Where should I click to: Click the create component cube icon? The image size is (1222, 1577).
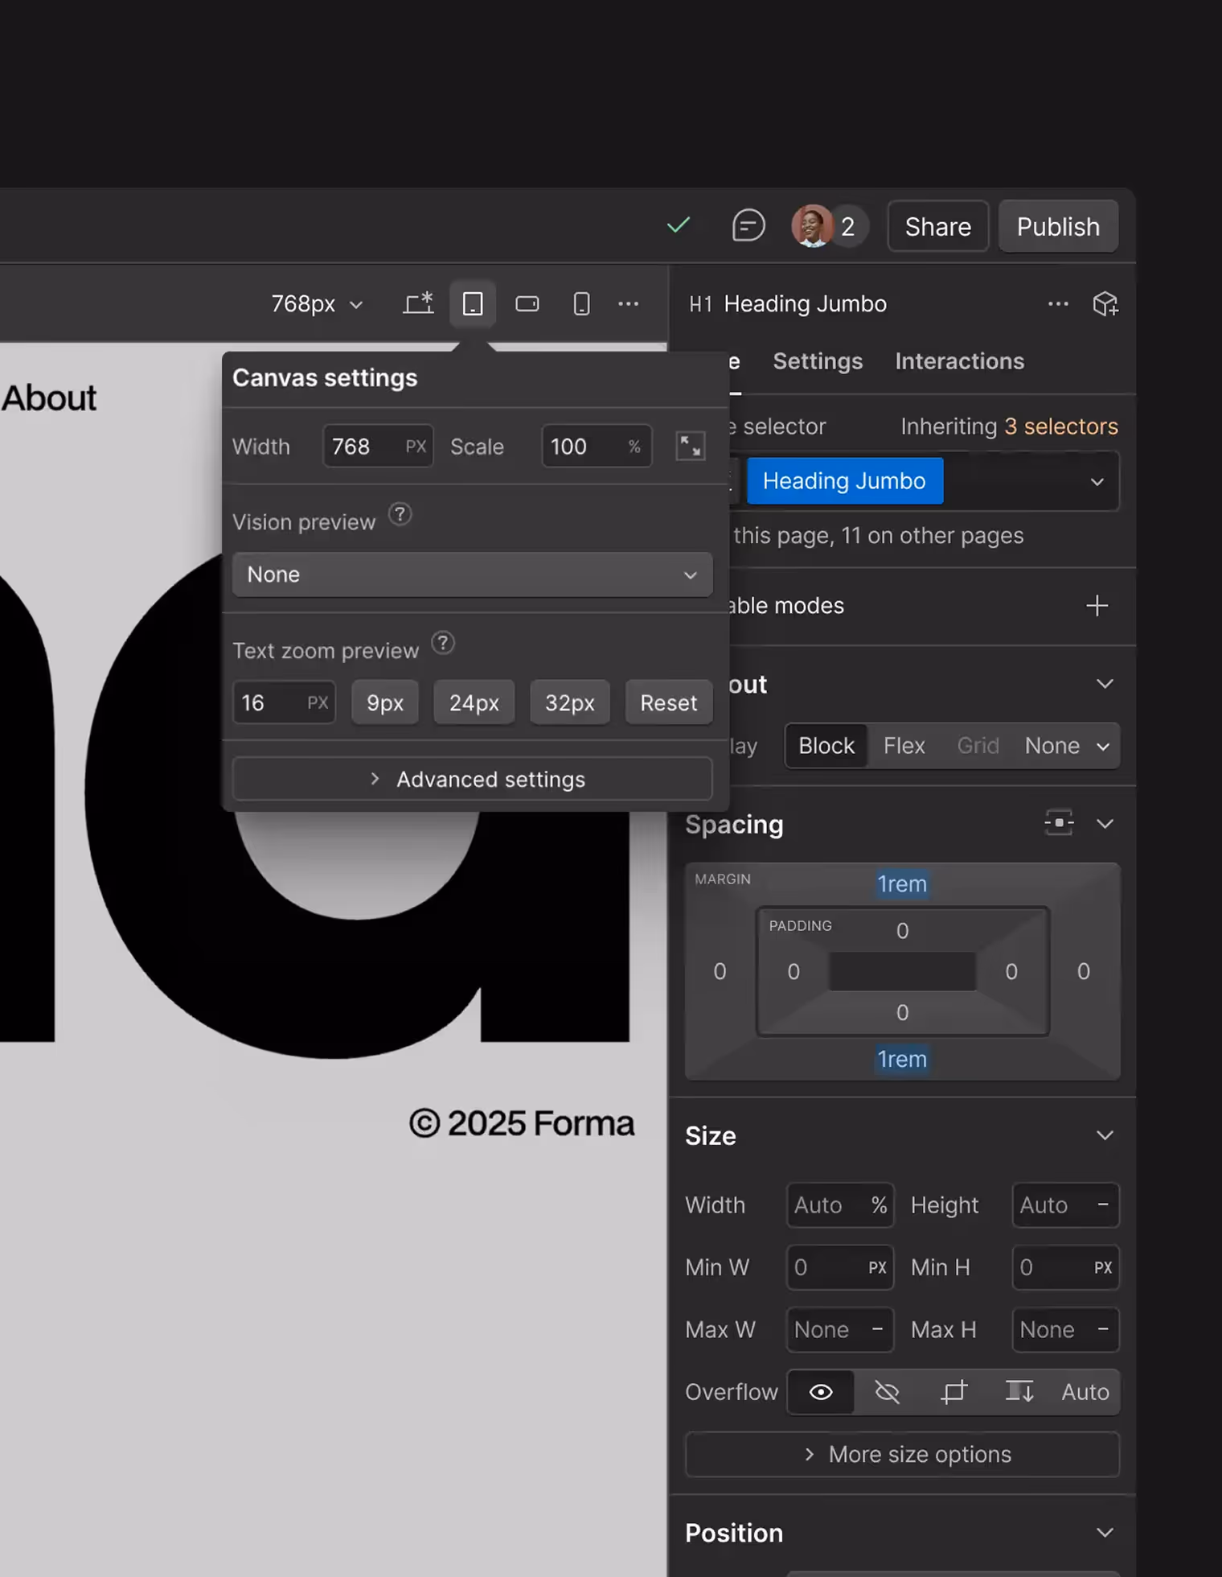point(1105,303)
